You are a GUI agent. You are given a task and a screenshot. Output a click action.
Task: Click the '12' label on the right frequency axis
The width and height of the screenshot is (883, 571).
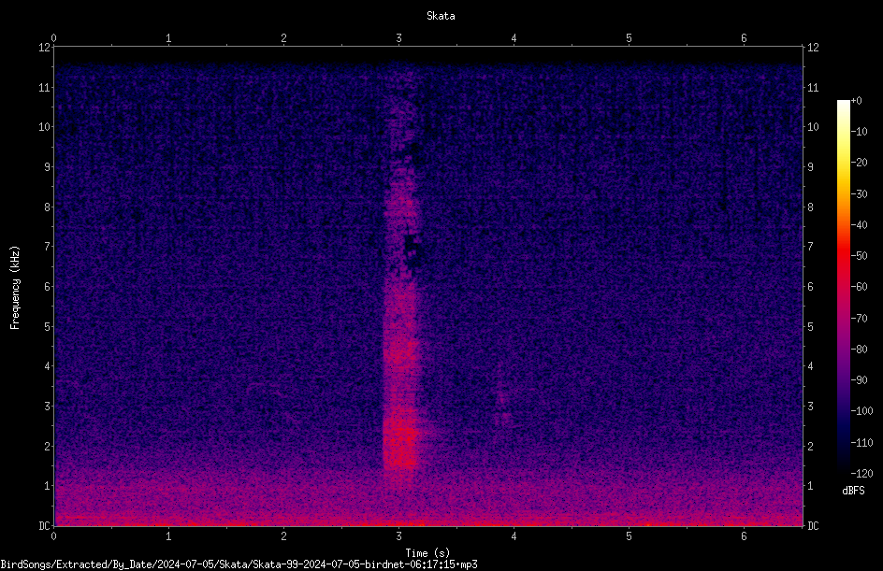[813, 48]
